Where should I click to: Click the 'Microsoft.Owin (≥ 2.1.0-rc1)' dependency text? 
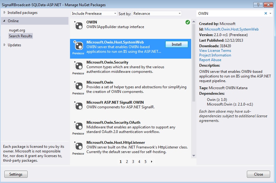coord(230,104)
